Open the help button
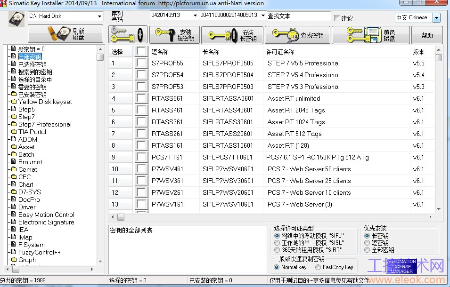The height and width of the screenshot is (287, 450). 427,35
